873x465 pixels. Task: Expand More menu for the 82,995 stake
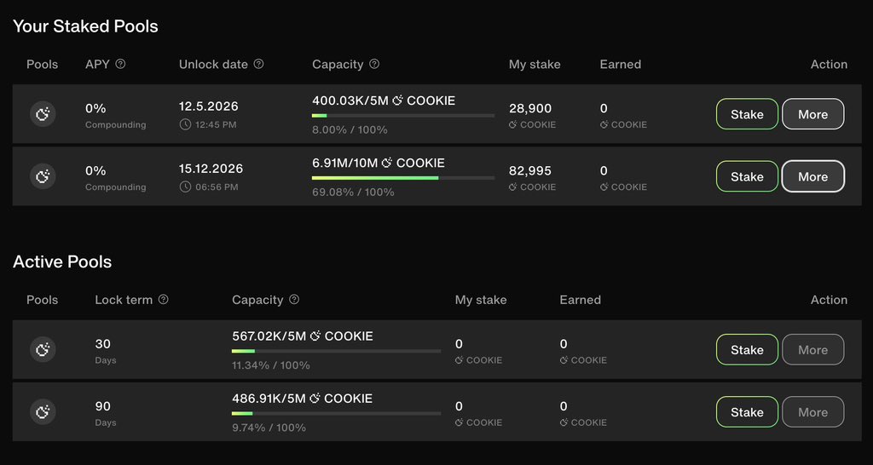coord(812,176)
